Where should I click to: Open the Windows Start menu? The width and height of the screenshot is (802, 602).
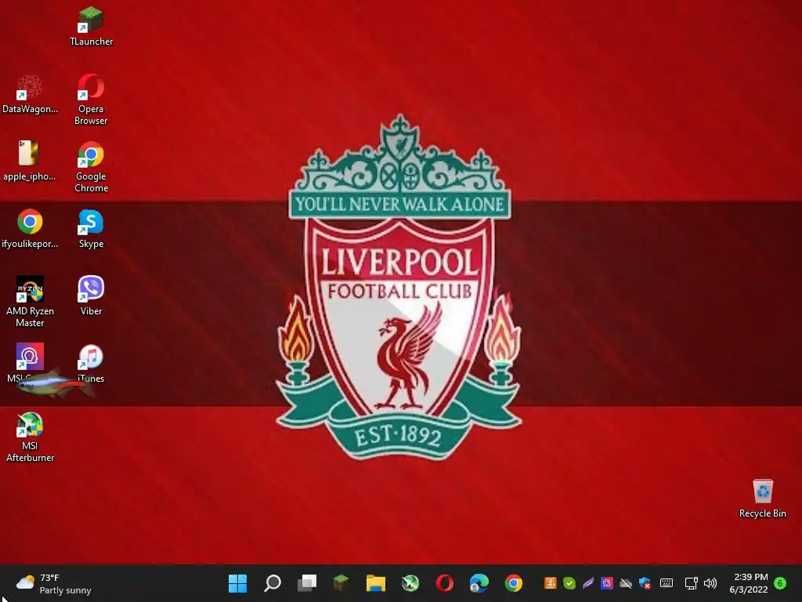(x=237, y=583)
